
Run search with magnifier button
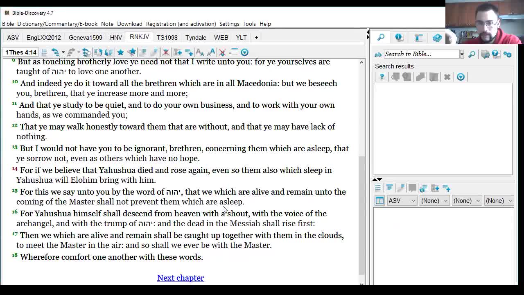tap(472, 54)
